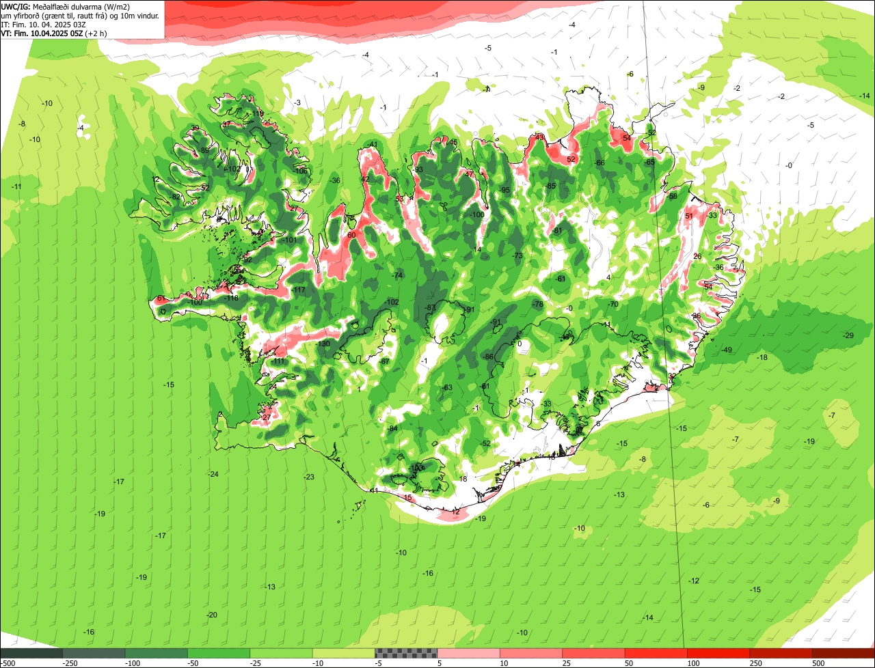The height and width of the screenshot is (668, 875).
Task: Select the yellow-green swatch between -10 and -5
Action: pyautogui.click(x=344, y=653)
